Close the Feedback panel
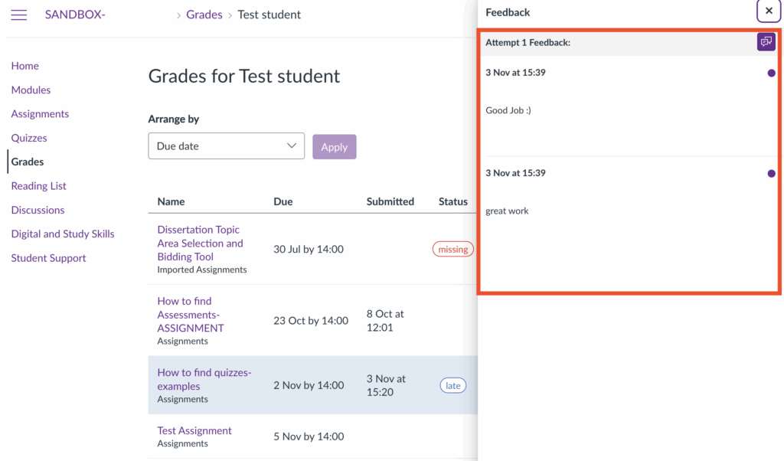This screenshot has height=461, width=784. tap(769, 11)
